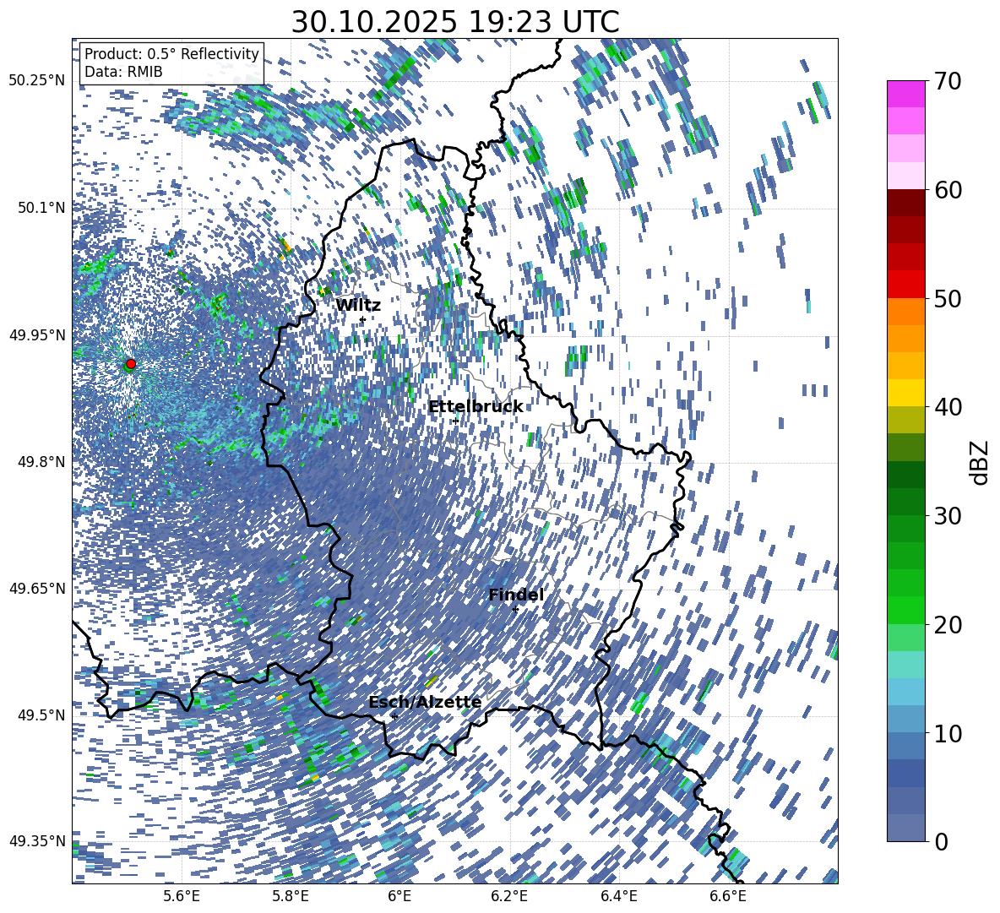Click the colorbar 70 tick label
The image size is (1000, 913).
(948, 81)
